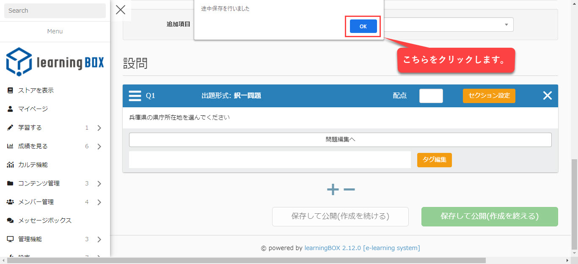Click the セクション設定 button
The image size is (578, 264).
pyautogui.click(x=489, y=95)
